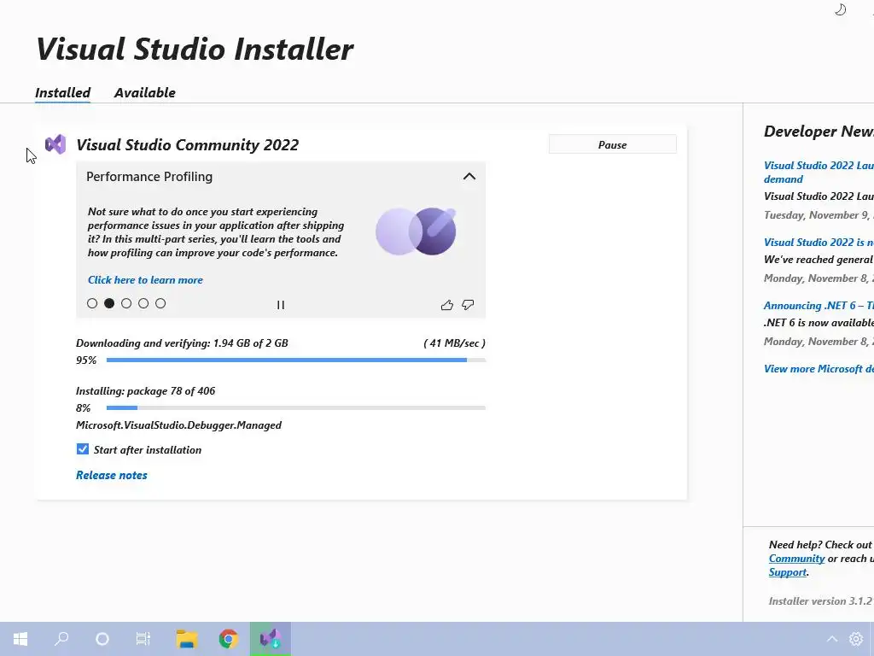Open Visual Studio 2022 Launch news link
Viewport: 874px width, 656px height.
[819, 172]
